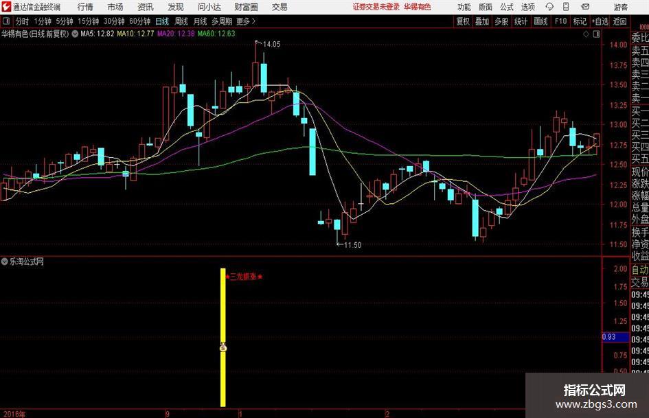Open the 发现 menu
Screen dimensions: 649x418
176,7
